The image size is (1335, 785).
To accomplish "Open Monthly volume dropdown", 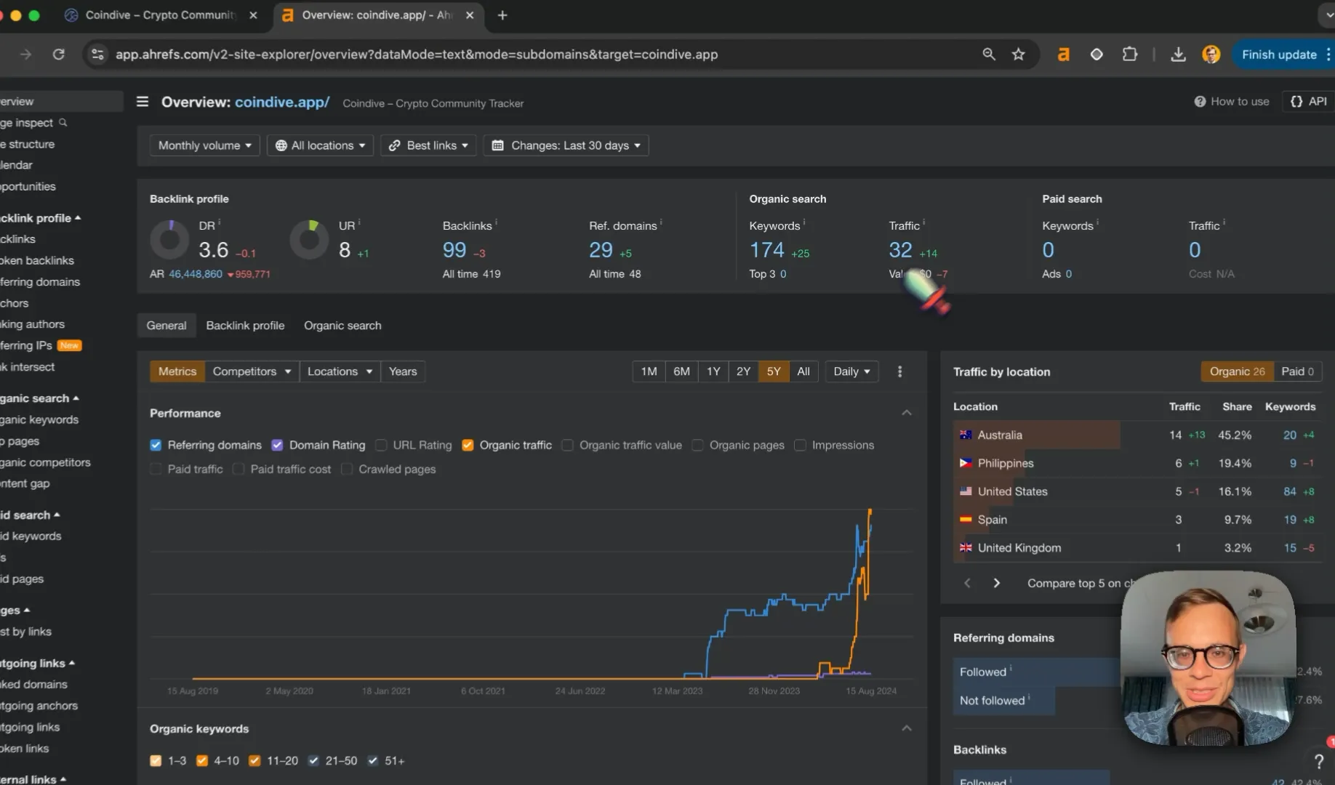I will coord(204,145).
